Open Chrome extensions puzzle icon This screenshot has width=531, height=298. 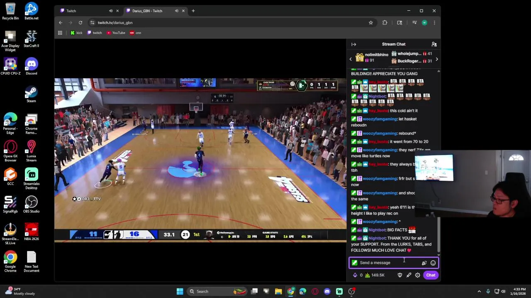pos(385,23)
